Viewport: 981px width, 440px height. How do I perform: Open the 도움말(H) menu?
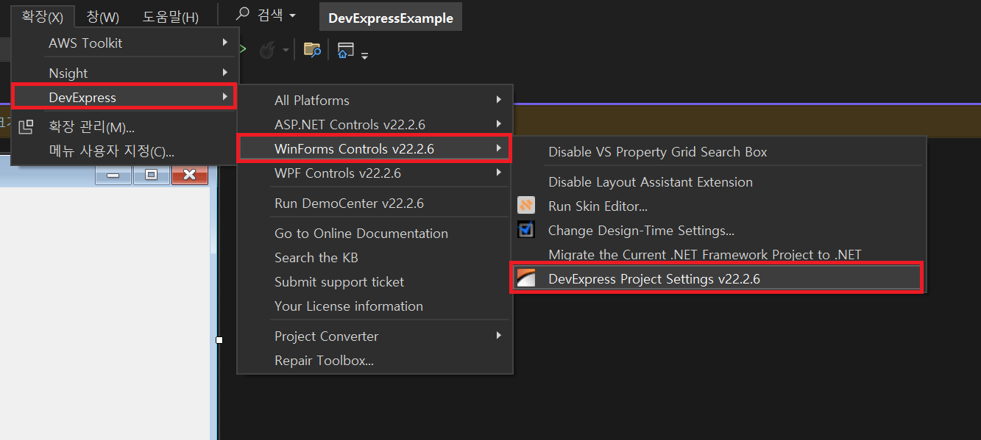[170, 16]
